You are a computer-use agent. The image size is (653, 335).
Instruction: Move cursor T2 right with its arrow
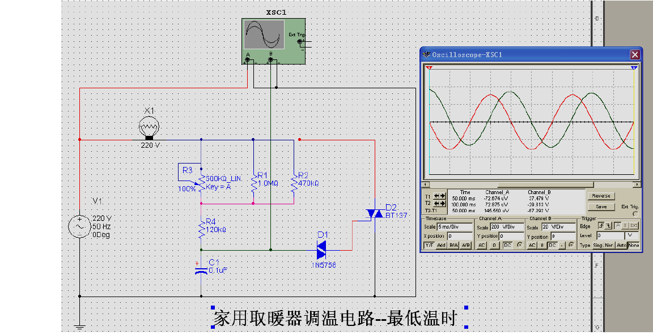(443, 204)
